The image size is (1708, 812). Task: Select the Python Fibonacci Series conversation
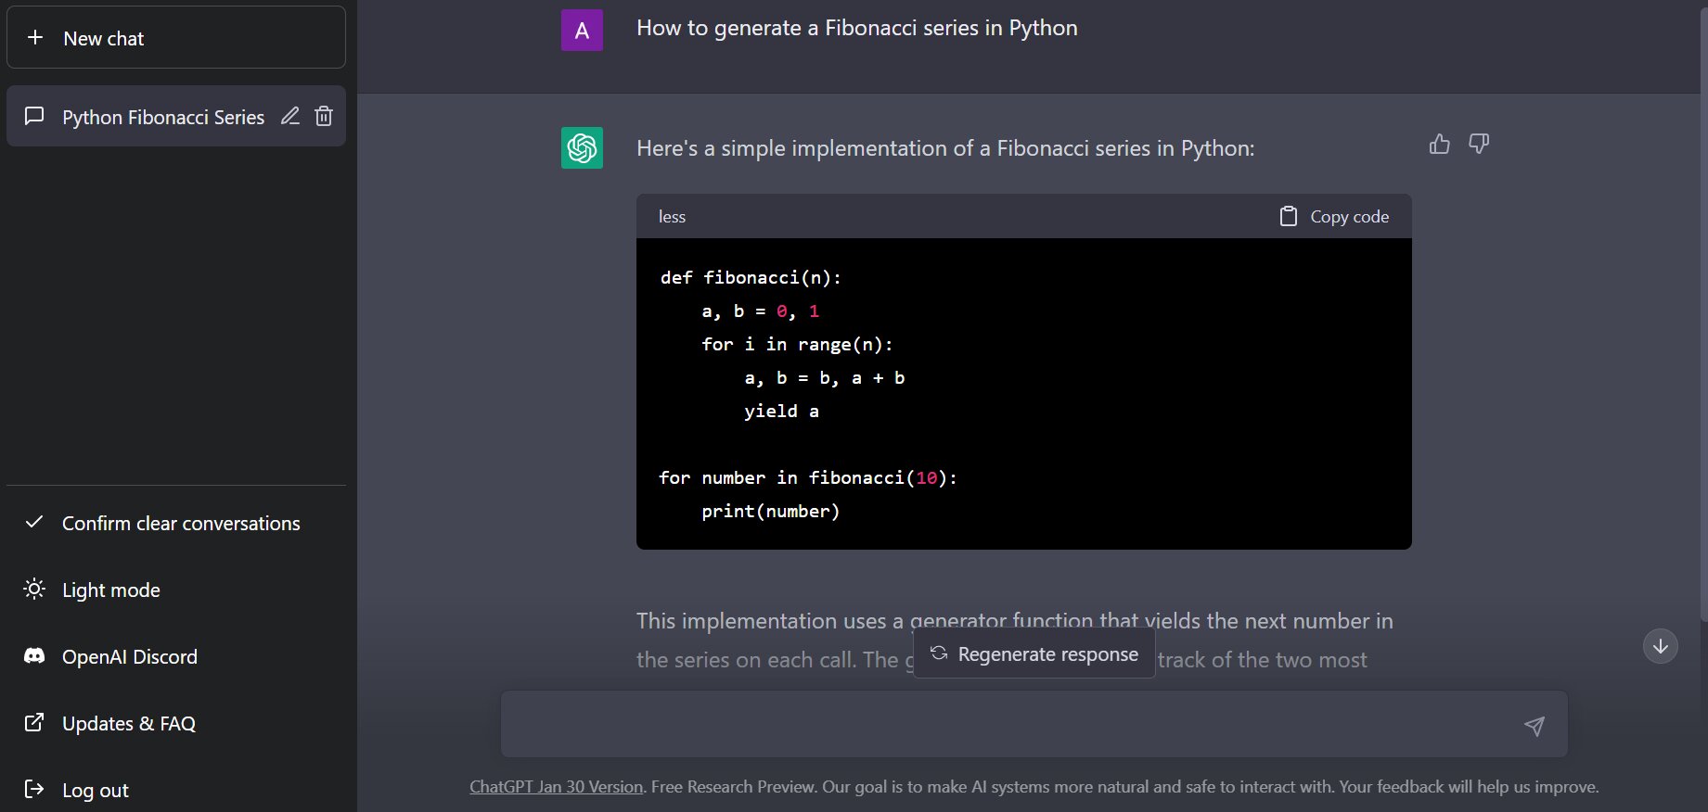[x=162, y=117]
